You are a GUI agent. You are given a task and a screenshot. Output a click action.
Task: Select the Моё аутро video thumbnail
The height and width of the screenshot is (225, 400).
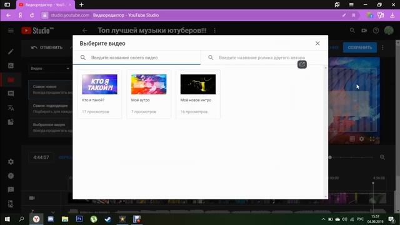click(149, 84)
